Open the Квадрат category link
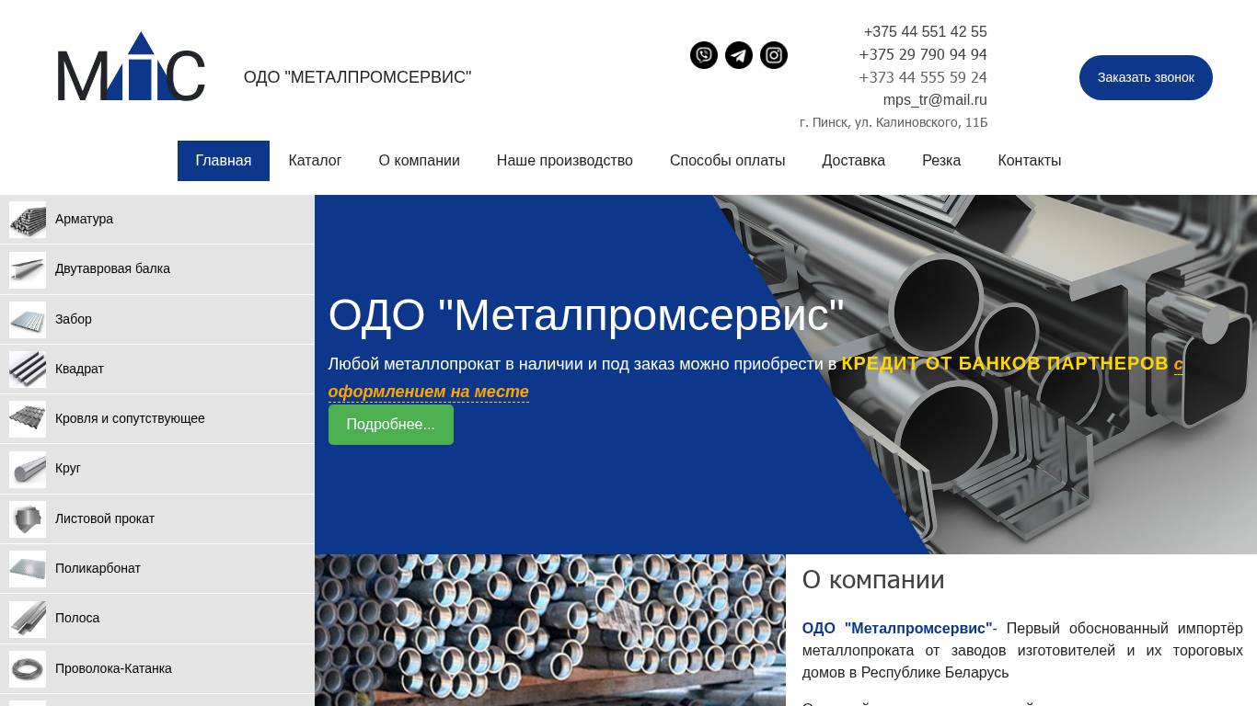Image resolution: width=1257 pixels, height=706 pixels. (79, 369)
